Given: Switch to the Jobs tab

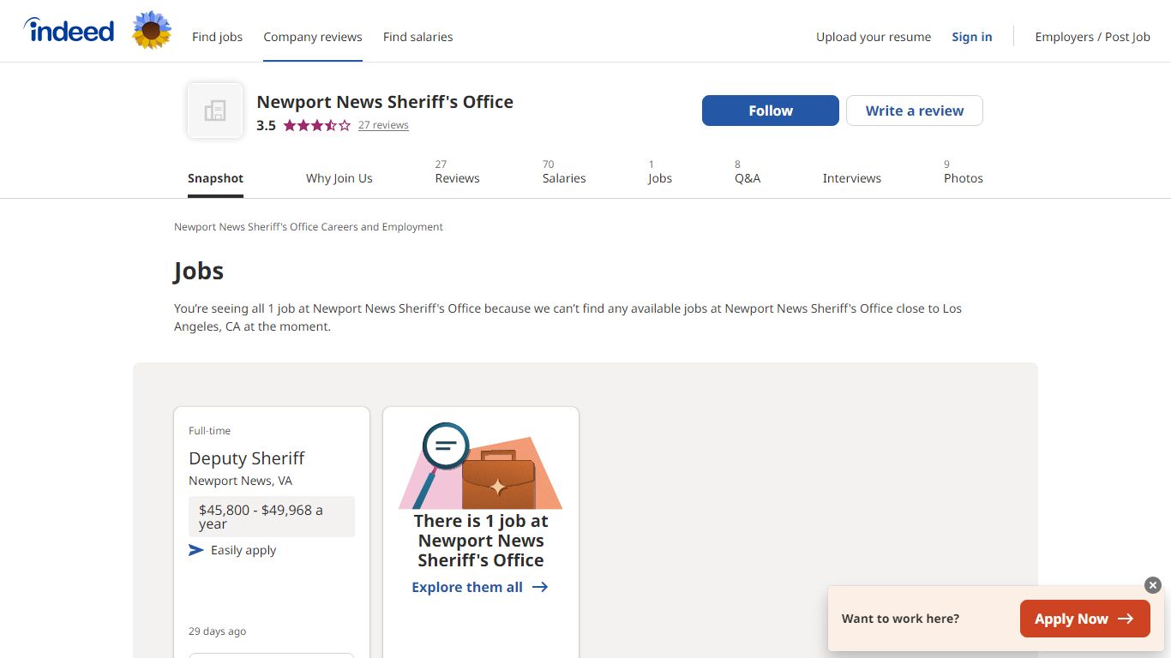Looking at the screenshot, I should 660,171.
